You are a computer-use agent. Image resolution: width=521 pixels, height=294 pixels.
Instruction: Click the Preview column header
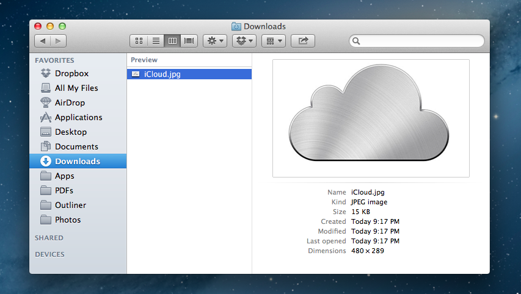point(144,60)
